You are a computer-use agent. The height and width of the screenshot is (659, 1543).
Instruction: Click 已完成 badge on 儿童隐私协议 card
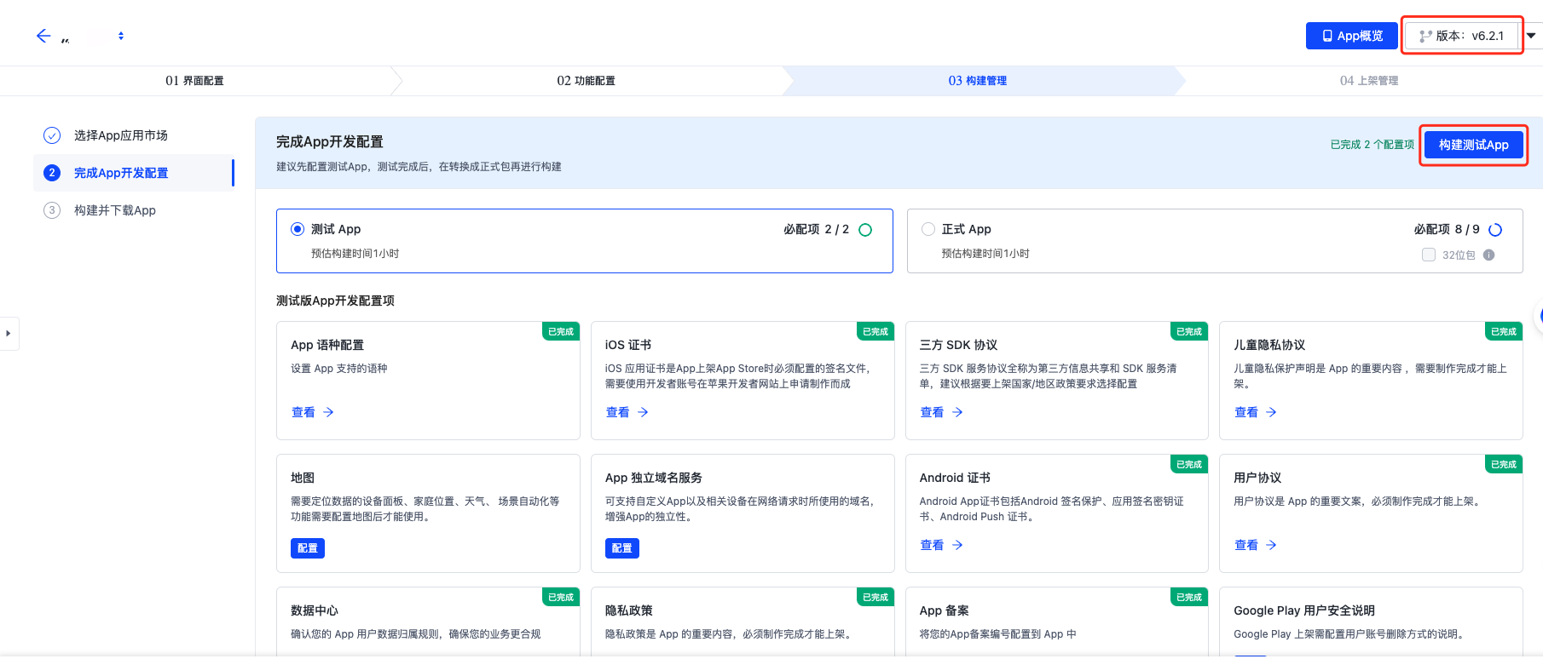click(x=1504, y=331)
